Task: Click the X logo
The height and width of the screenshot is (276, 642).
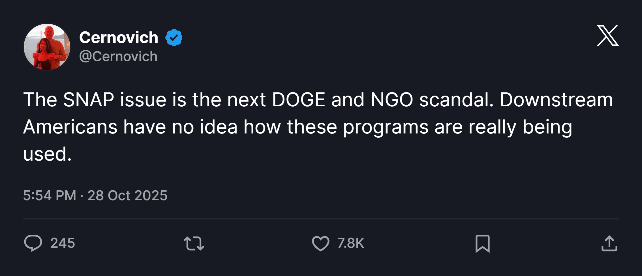Action: [608, 36]
